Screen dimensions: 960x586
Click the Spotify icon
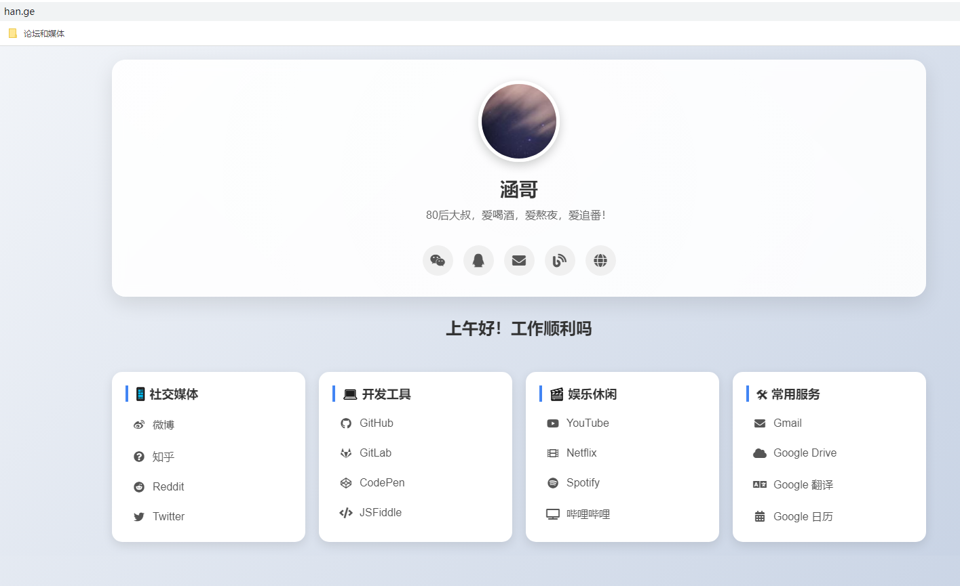tap(553, 482)
